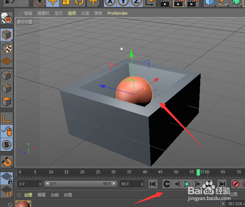
Task: Open the 摄像机 viewport menu
Action: coord(43,13)
